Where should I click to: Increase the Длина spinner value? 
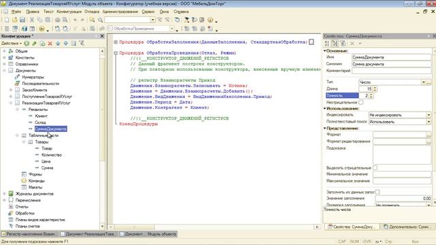(375, 88)
